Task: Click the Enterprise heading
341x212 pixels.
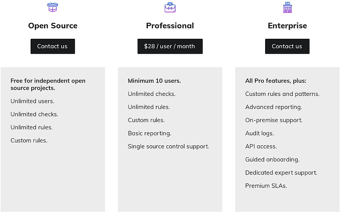Action: [x=287, y=25]
